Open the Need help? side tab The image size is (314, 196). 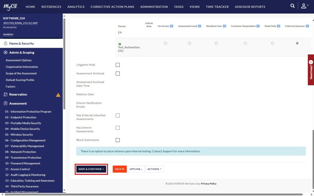point(311,70)
